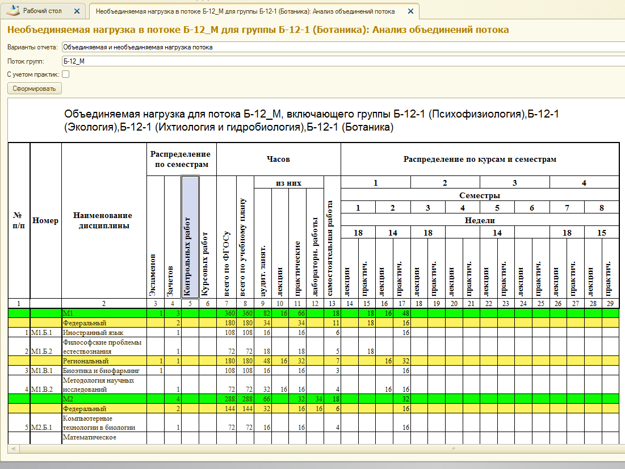Click the Распределение по семестрам header
This screenshot has height=469, width=625.
(181, 159)
